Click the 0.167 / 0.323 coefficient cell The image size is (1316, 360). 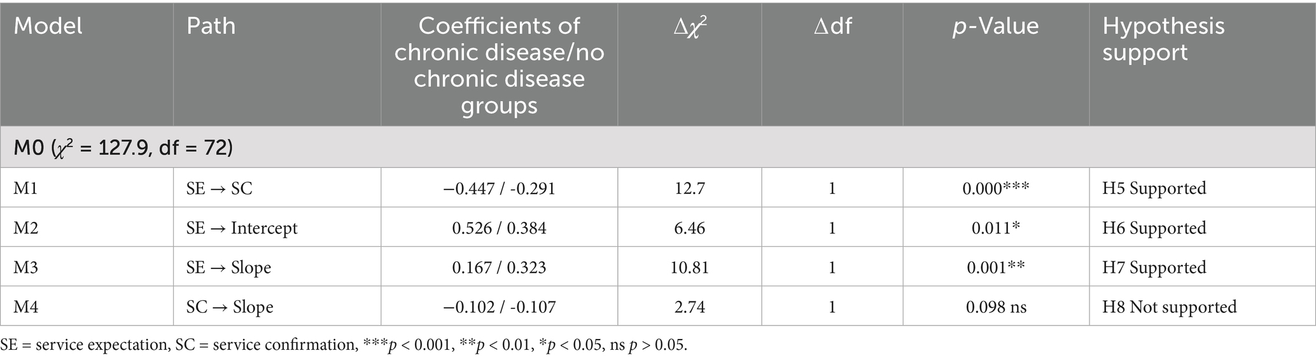click(x=499, y=267)
